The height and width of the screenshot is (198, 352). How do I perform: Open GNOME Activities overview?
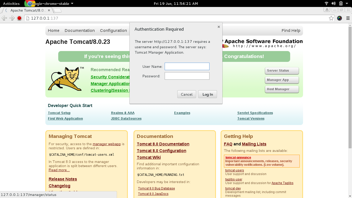pos(11,4)
